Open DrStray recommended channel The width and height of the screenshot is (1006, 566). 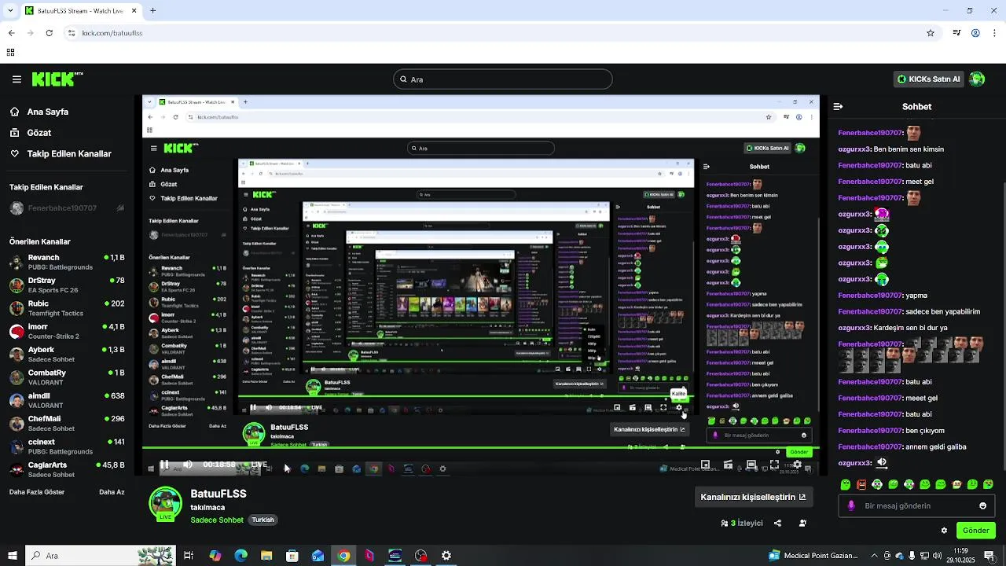67,285
